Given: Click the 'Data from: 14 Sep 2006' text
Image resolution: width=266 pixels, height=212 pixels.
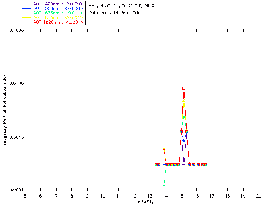Looking at the screenshot, I should pyautogui.click(x=115, y=13).
